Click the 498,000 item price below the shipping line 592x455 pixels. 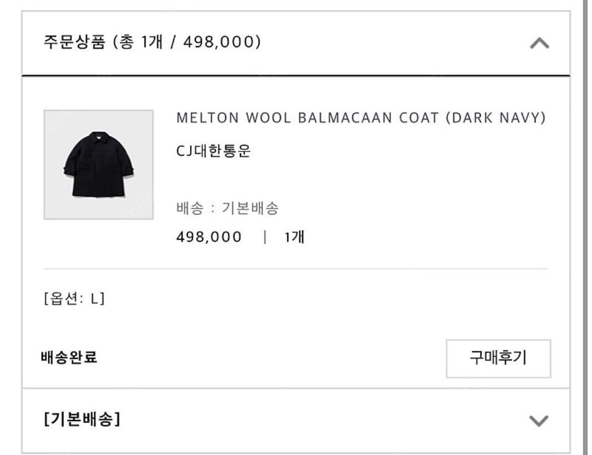tap(209, 237)
